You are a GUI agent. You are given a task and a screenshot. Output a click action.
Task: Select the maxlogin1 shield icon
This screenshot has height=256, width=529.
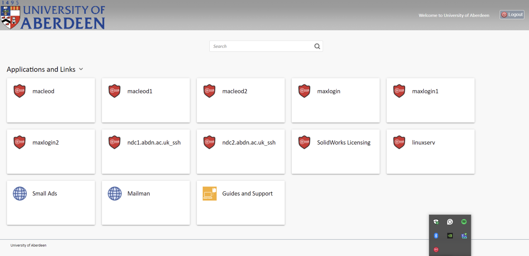point(399,91)
